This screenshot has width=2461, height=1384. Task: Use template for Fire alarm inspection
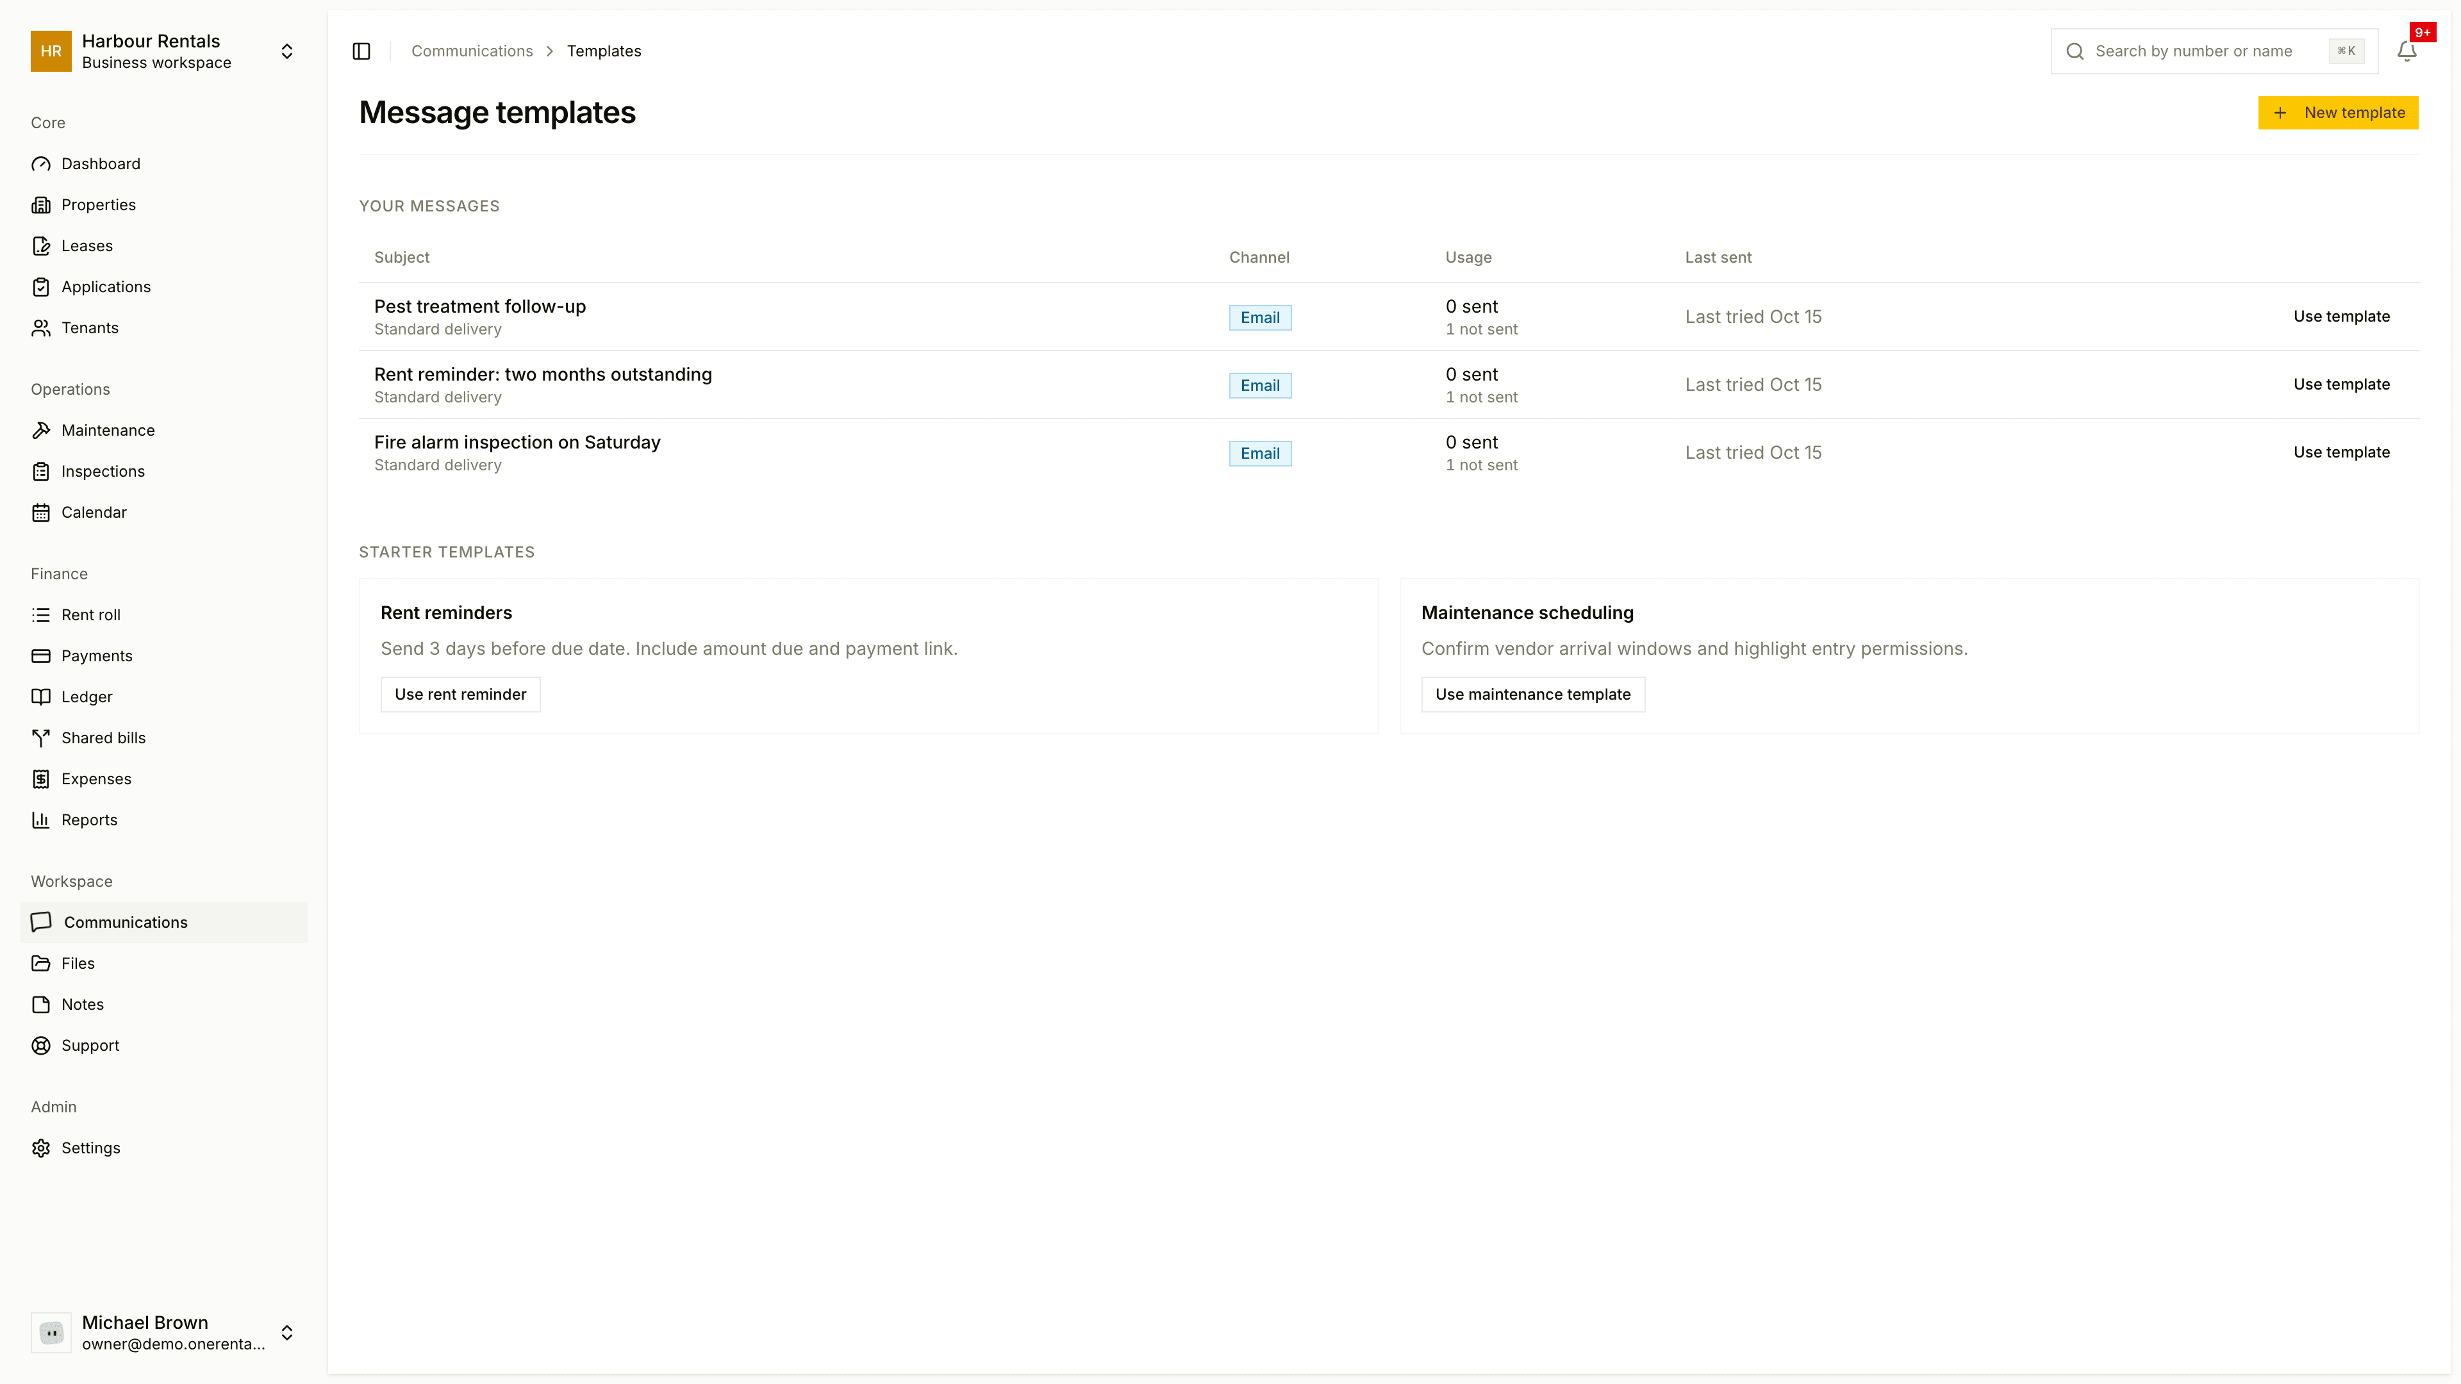pos(2342,453)
